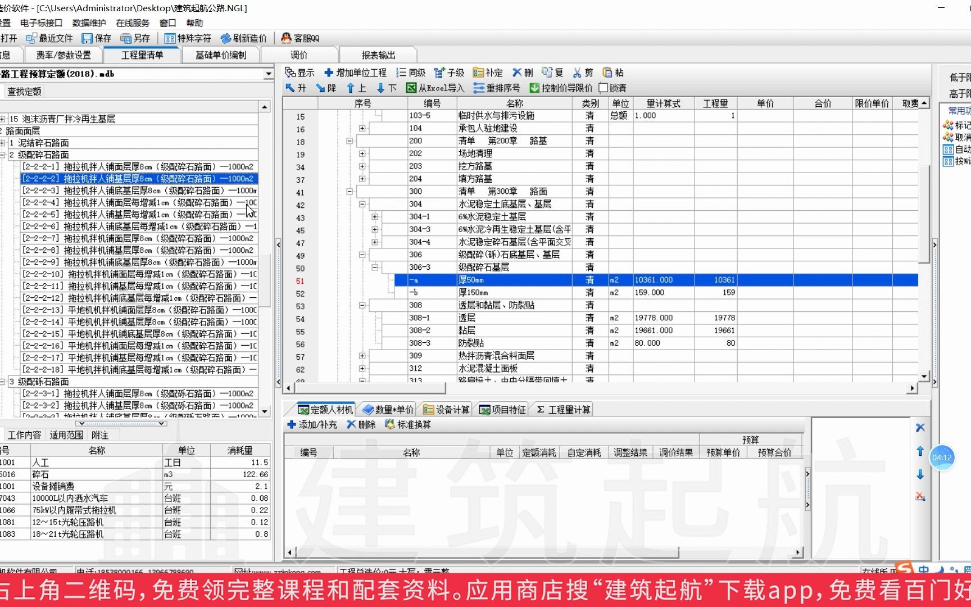Open the 定额 database dropdown
The image size is (971, 607).
(269, 74)
